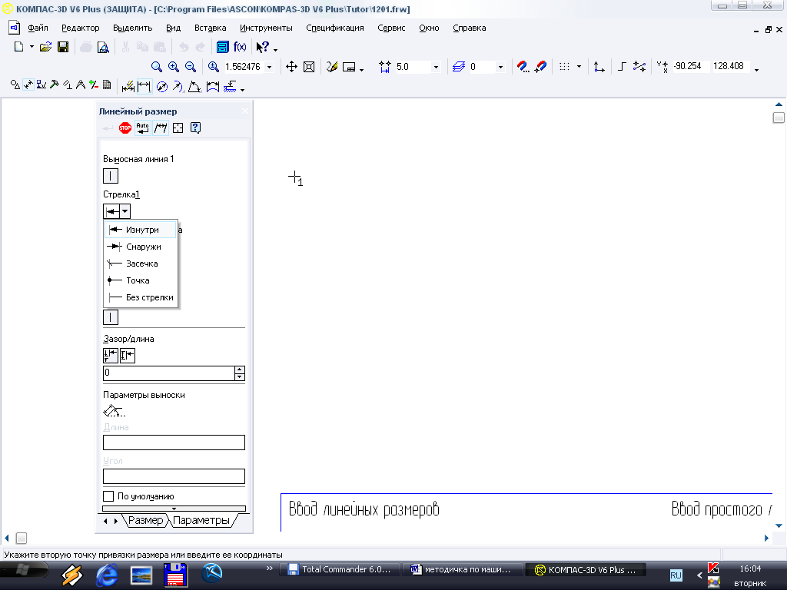Click the Параметры выноски leader icon
This screenshot has width=787, height=590.
[x=114, y=411]
